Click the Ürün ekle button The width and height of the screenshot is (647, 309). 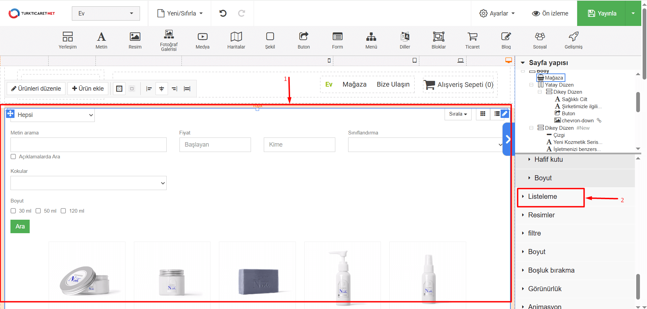click(x=88, y=89)
